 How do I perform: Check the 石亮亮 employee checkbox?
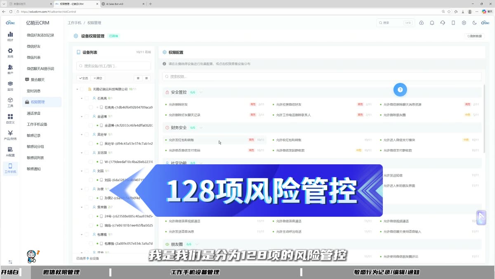click(87, 98)
